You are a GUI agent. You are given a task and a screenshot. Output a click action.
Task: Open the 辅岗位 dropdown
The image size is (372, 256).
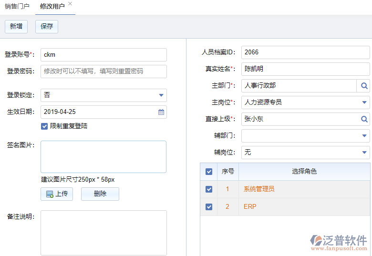[x=364, y=153]
